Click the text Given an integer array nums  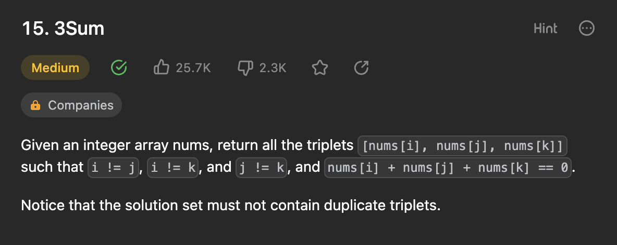coord(117,146)
